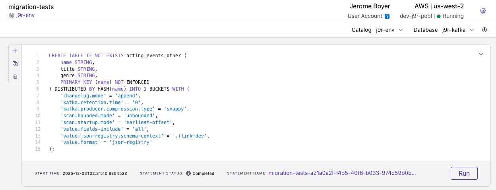The image size is (496, 190).
Task: Click the plus icon to add a cell
Action: point(15,51)
